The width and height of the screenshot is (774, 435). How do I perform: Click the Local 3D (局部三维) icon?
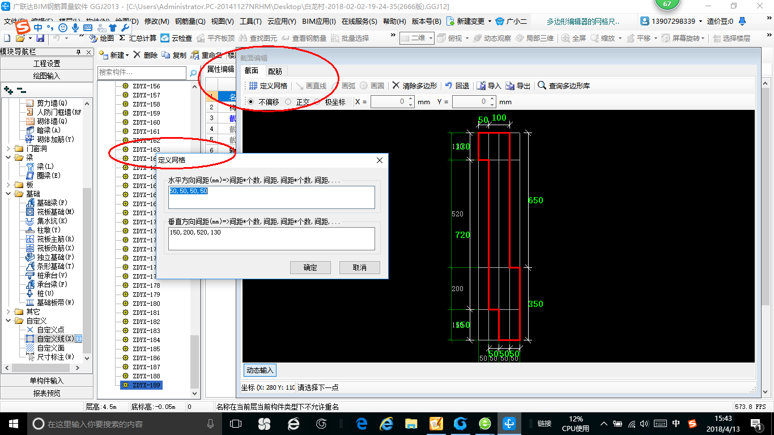tap(520, 39)
